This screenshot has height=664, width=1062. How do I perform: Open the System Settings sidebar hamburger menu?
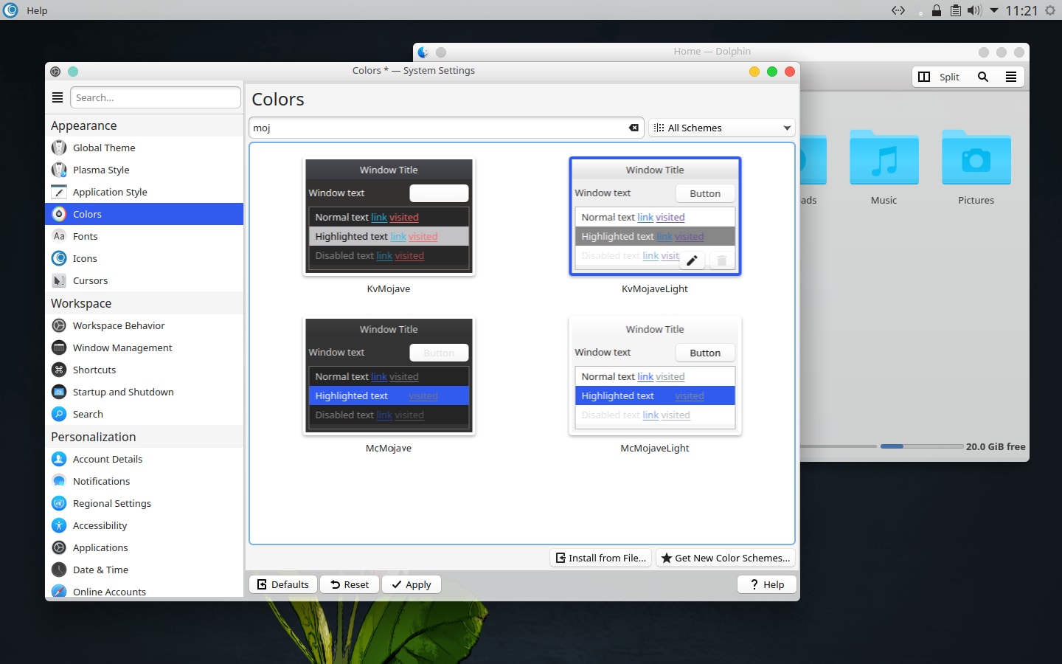pyautogui.click(x=58, y=97)
